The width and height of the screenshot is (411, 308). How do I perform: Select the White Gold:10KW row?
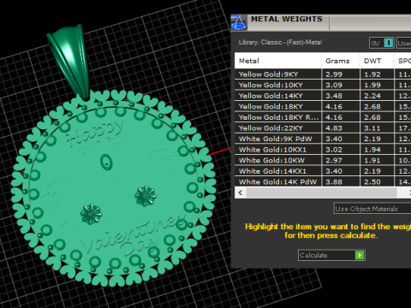323,160
